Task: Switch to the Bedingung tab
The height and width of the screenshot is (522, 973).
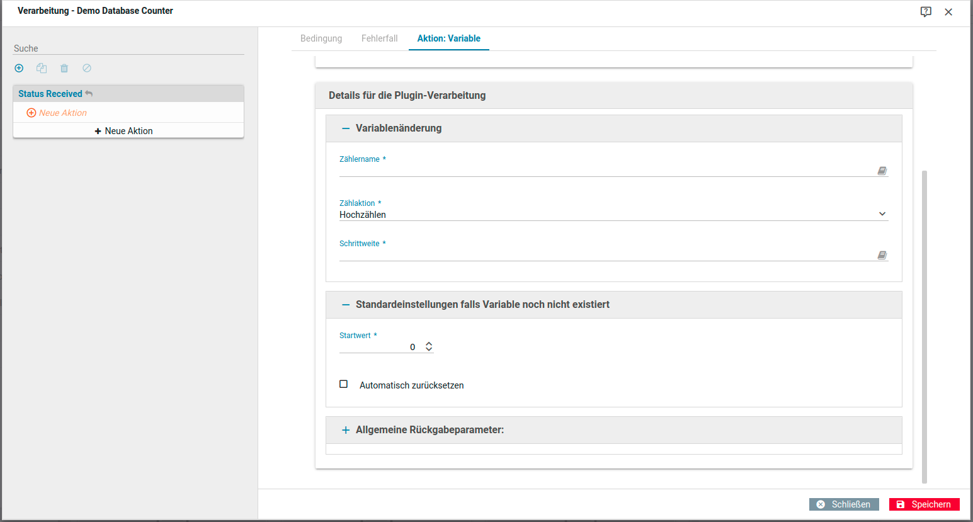Action: click(x=321, y=38)
